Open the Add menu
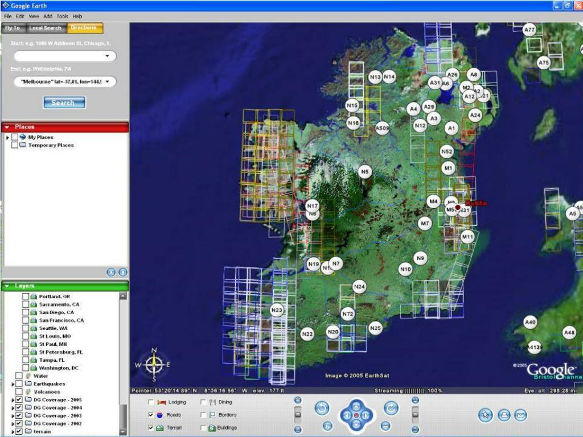 (x=48, y=17)
